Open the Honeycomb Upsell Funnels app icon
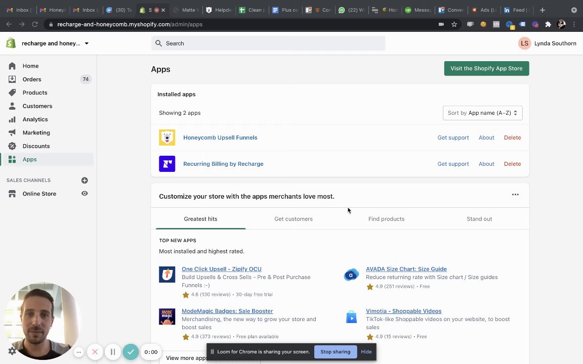The image size is (583, 364). (x=167, y=138)
